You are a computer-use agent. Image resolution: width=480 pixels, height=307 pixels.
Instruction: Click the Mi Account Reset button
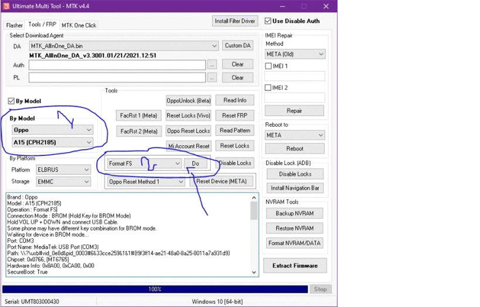pos(189,146)
